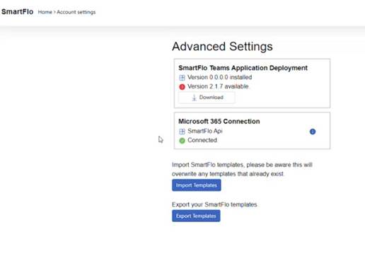The width and height of the screenshot is (365, 261).
Task: Click the SmartFlo Api label
Action: pos(204,131)
